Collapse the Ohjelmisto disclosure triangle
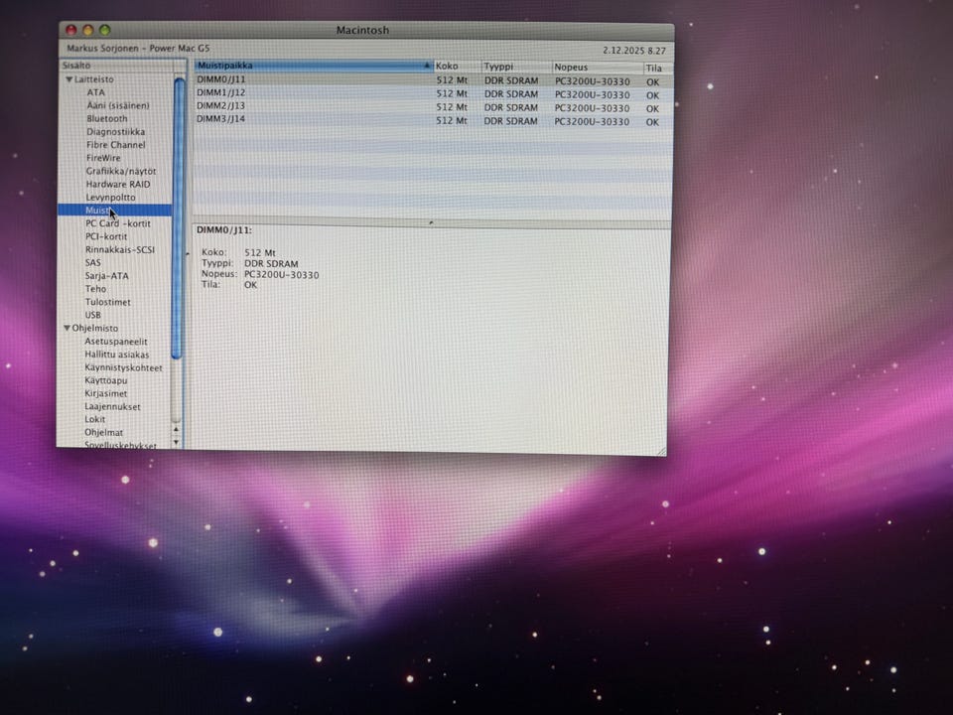This screenshot has width=953, height=715. point(68,328)
